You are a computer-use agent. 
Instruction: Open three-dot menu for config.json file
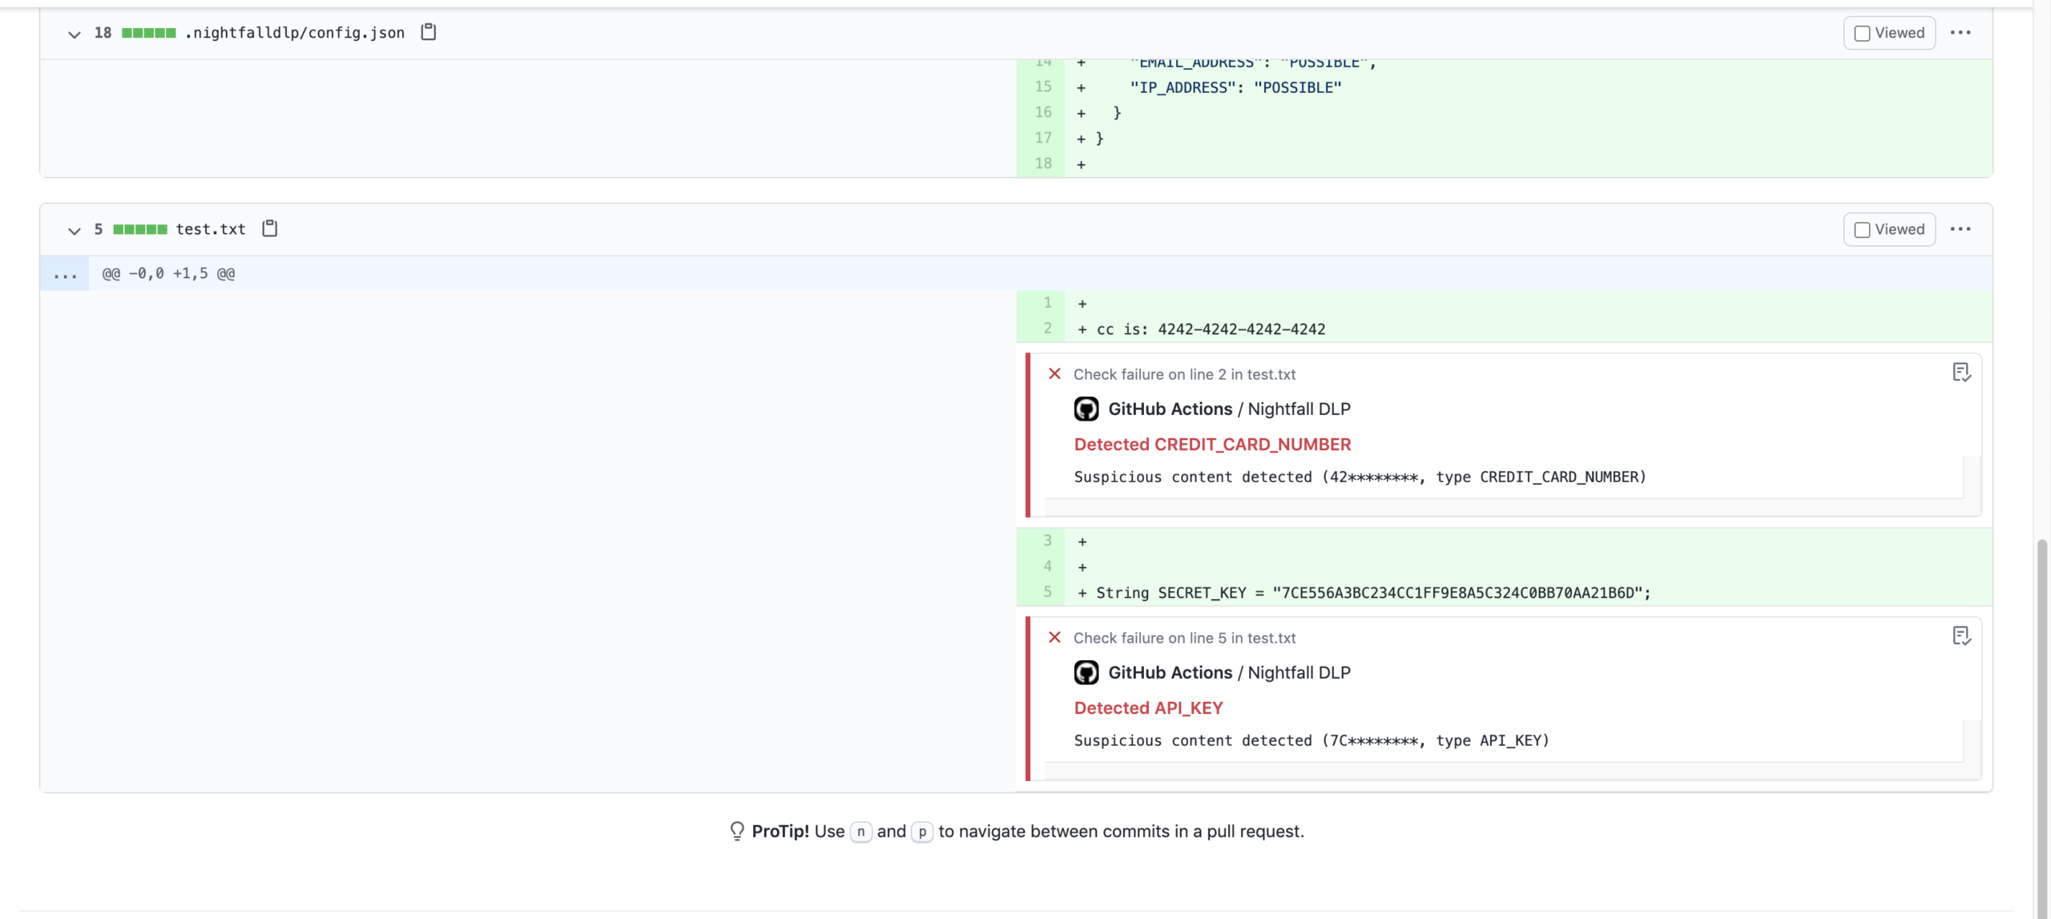pos(1960,33)
